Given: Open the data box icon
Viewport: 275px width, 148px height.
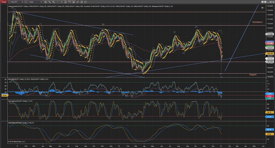Looking at the screenshot, I should coord(66,2).
